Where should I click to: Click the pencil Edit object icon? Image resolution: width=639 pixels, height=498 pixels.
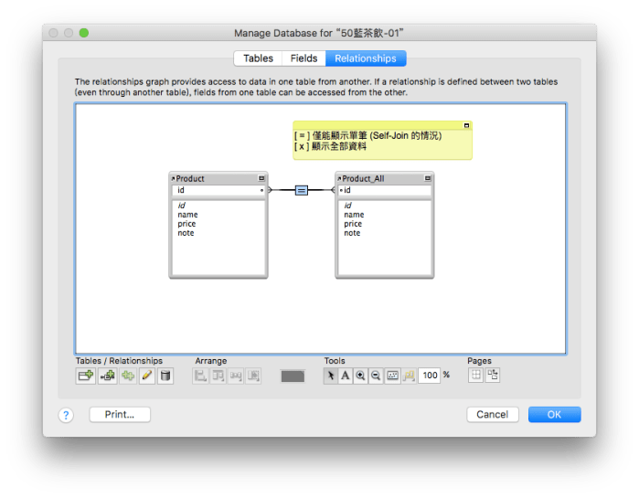(x=146, y=376)
